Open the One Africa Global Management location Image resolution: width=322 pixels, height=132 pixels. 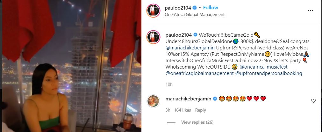[195, 15]
